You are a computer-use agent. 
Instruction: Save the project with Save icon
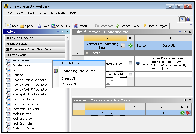[x=39, y=26]
